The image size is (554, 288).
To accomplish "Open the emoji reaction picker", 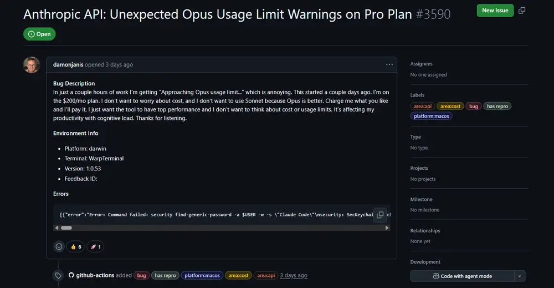I will (x=59, y=246).
